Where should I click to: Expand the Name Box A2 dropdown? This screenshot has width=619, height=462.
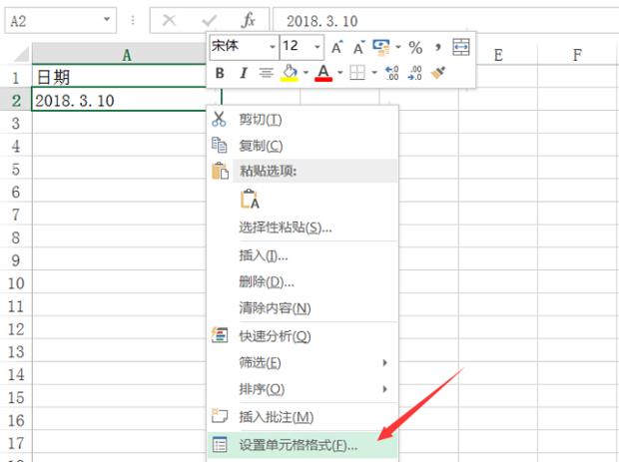click(x=107, y=21)
